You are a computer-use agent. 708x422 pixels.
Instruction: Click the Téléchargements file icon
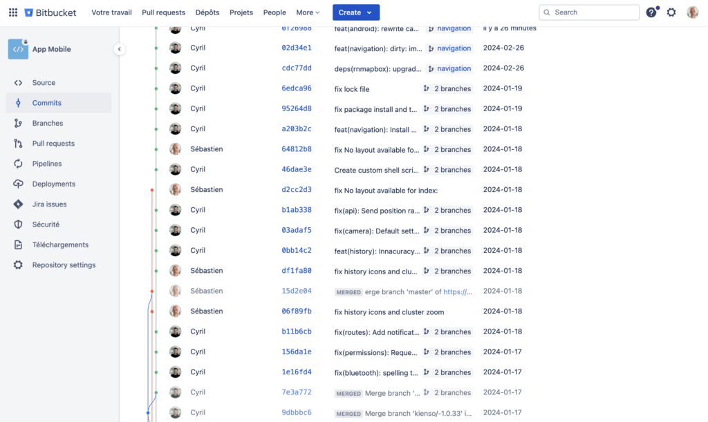coord(18,244)
